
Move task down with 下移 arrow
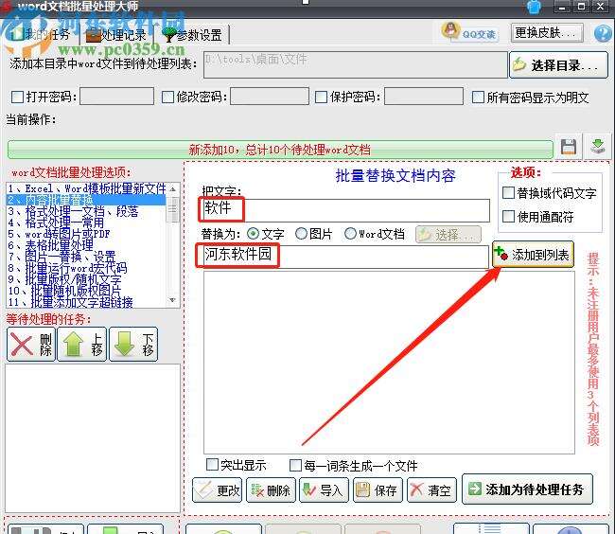pyautogui.click(x=133, y=345)
